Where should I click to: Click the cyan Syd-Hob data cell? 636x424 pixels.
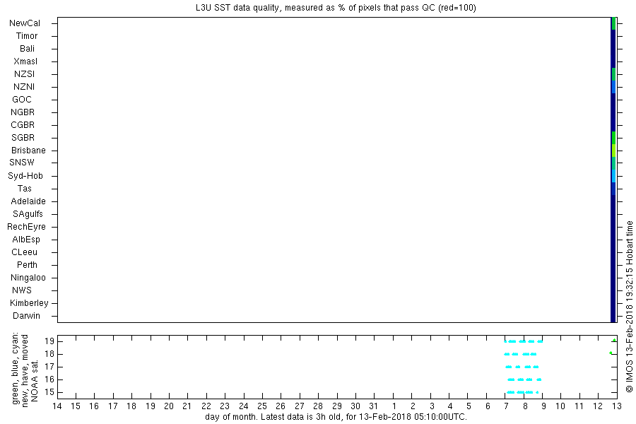tap(613, 176)
